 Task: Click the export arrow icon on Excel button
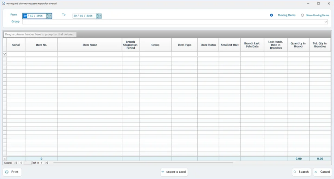click(x=163, y=172)
